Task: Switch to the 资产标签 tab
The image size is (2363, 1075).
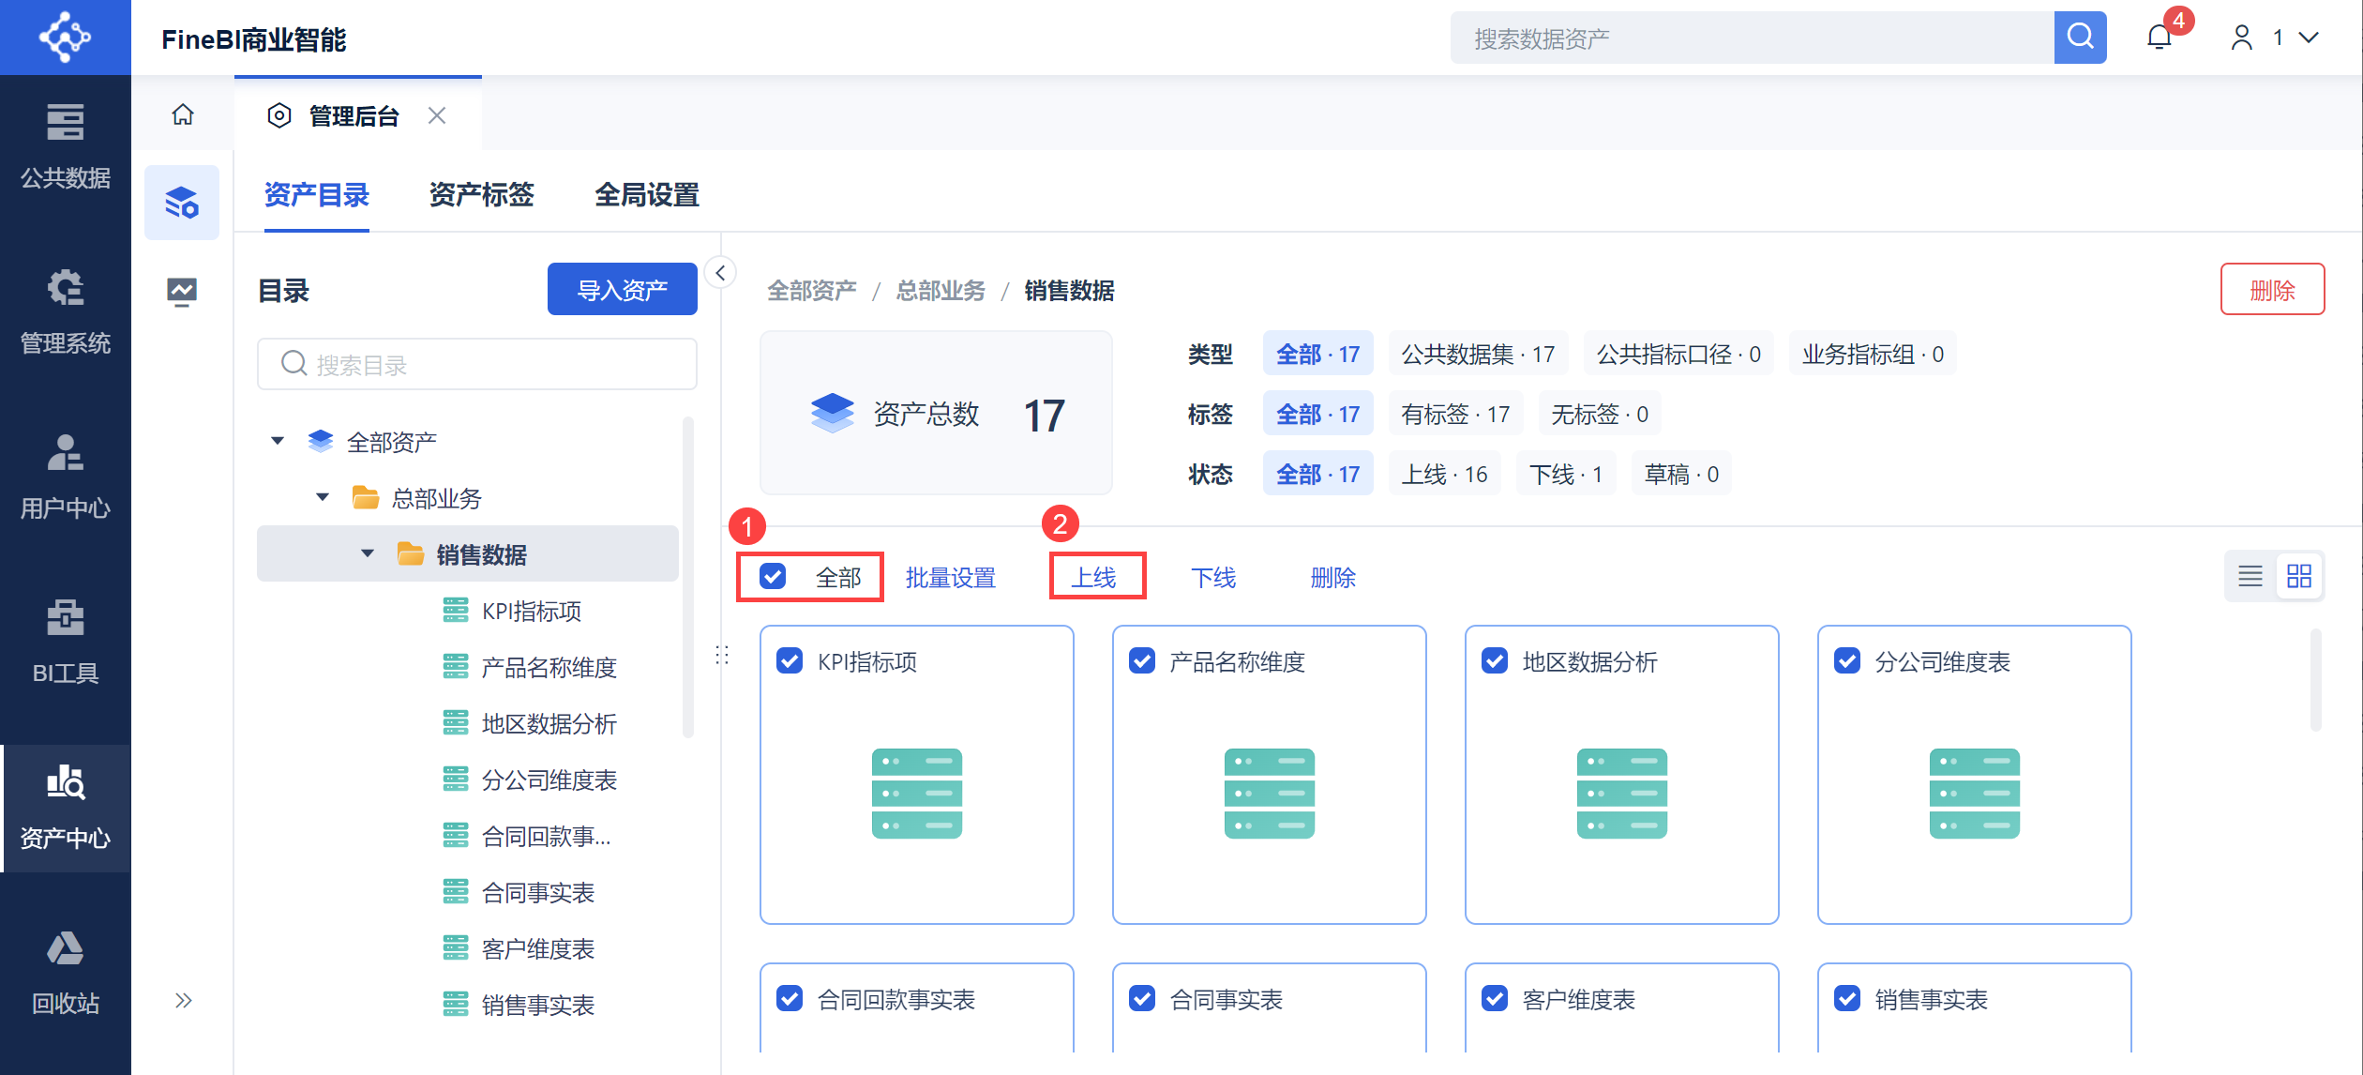Action: pos(481,195)
